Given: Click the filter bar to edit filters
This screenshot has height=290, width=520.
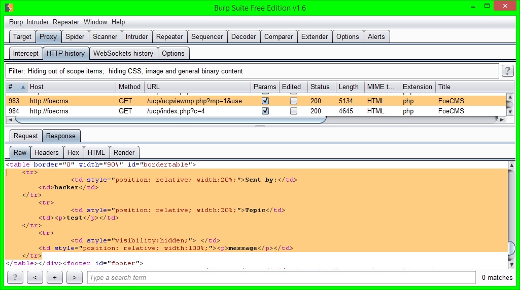Looking at the screenshot, I should pyautogui.click(x=252, y=71).
